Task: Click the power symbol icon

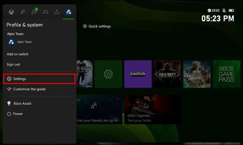Action: pos(9,114)
